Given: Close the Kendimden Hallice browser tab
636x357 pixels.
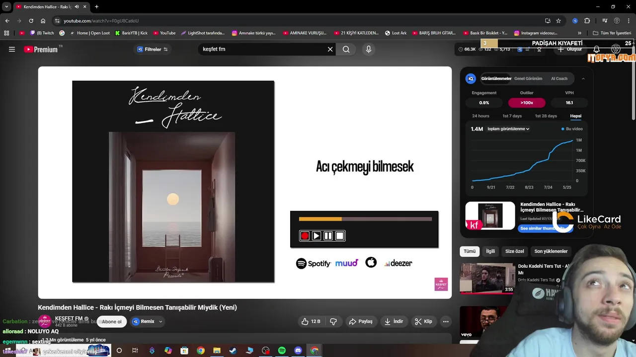Looking at the screenshot, I should click(x=85, y=7).
